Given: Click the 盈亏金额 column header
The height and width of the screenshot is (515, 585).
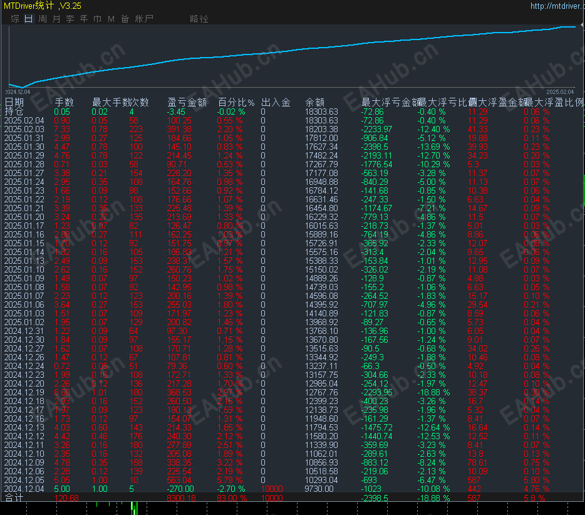Looking at the screenshot, I should click(187, 102).
